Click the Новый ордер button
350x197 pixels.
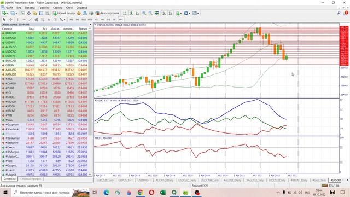[x=63, y=13]
